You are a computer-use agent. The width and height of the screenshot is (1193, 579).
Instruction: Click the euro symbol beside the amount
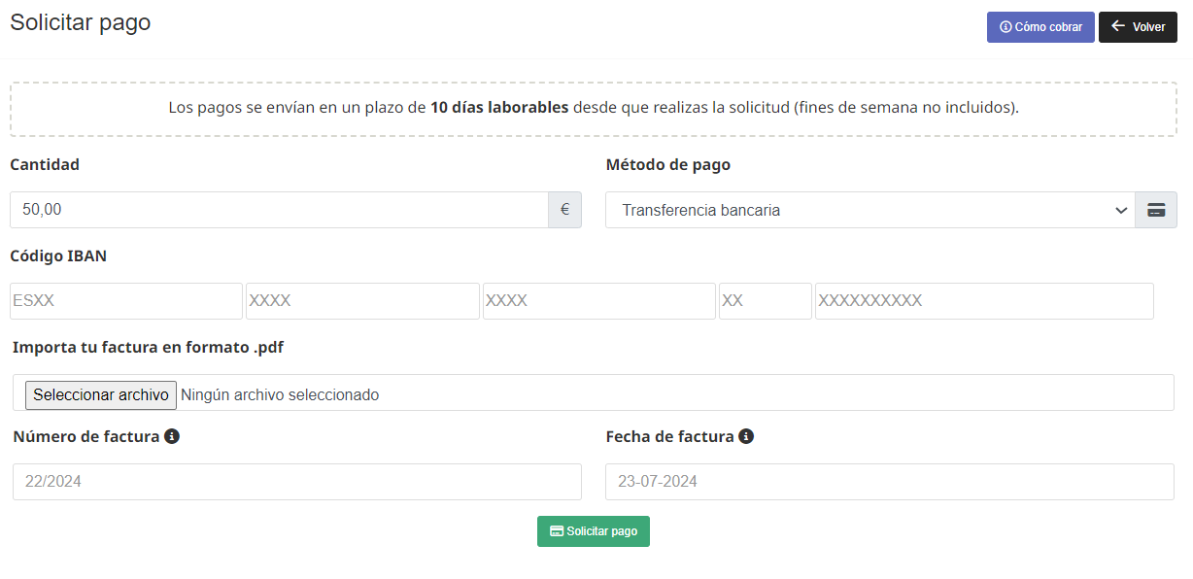pos(564,210)
